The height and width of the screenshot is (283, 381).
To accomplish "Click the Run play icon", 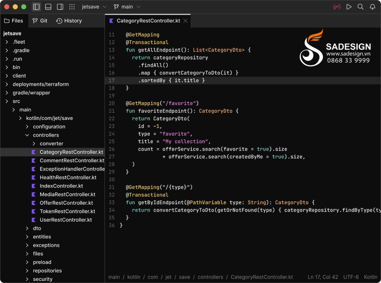I will click(x=349, y=7).
